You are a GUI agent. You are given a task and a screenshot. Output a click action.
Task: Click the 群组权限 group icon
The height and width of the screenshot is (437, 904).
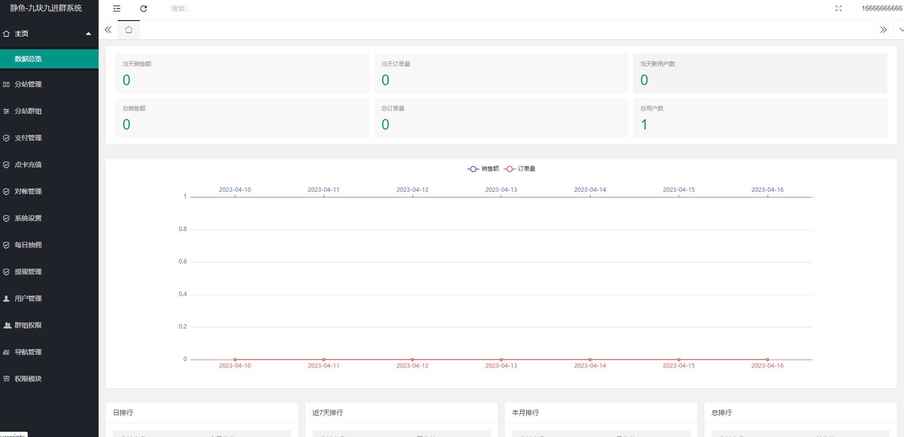pyautogui.click(x=7, y=325)
